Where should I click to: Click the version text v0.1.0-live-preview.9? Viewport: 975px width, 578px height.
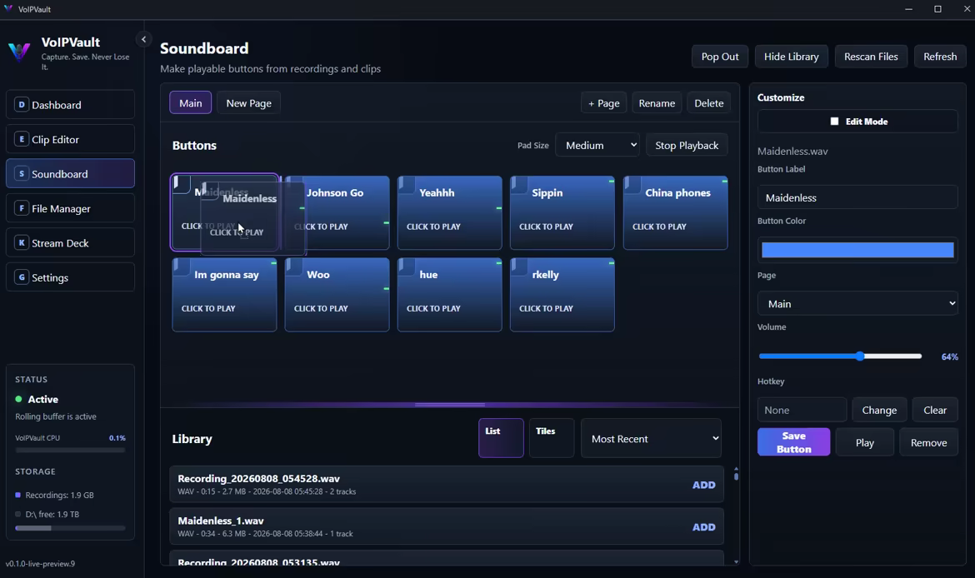(41, 564)
